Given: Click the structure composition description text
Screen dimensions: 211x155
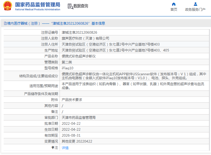Looking at the screenshot, I should 134,76.
